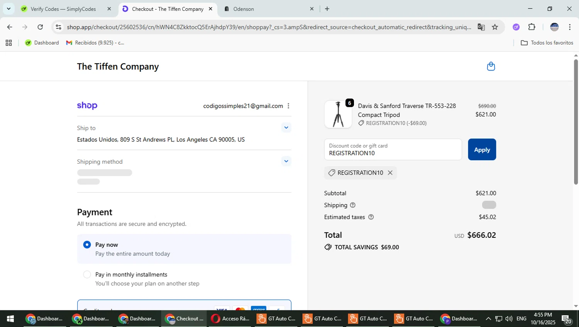Show hidden system tray icons
Image resolution: width=579 pixels, height=327 pixels.
pos(488,319)
